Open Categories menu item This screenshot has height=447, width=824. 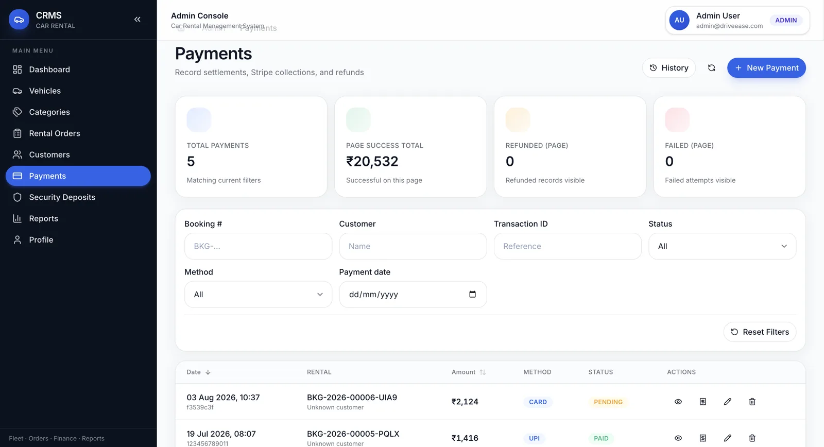point(78,112)
